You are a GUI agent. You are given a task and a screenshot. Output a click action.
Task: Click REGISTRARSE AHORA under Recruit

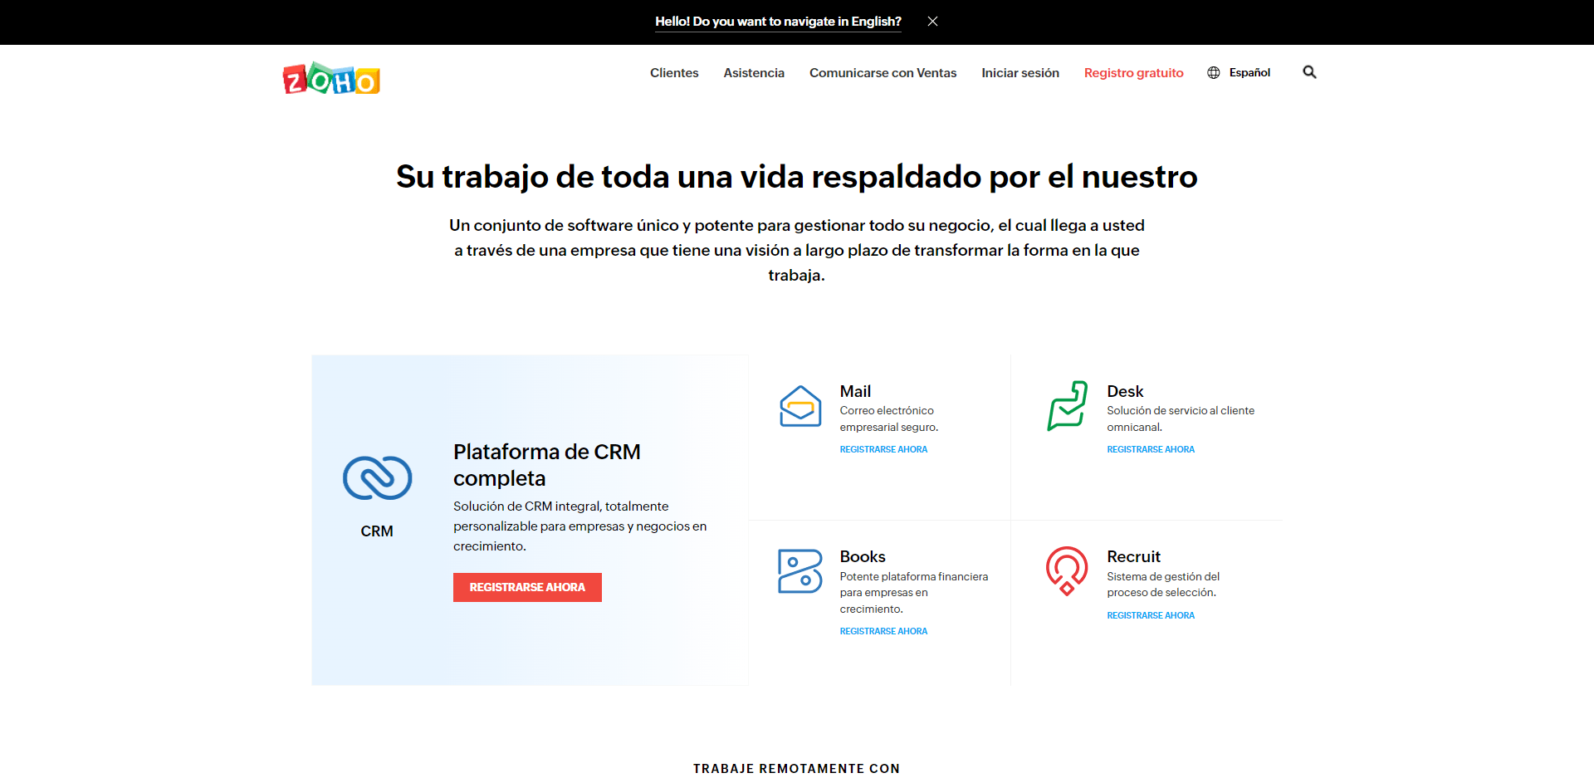[1151, 615]
